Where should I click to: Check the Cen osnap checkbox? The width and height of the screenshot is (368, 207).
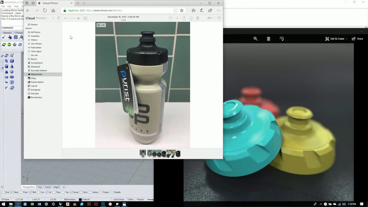tap(38, 192)
